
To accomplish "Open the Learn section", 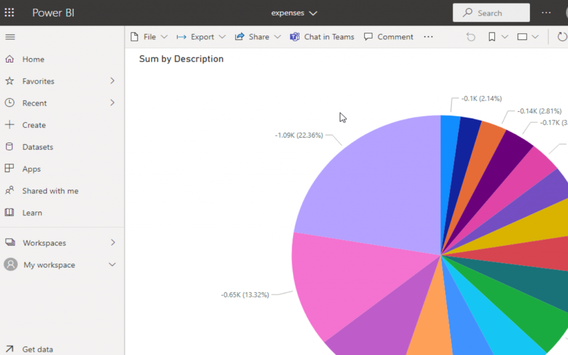I will 33,213.
